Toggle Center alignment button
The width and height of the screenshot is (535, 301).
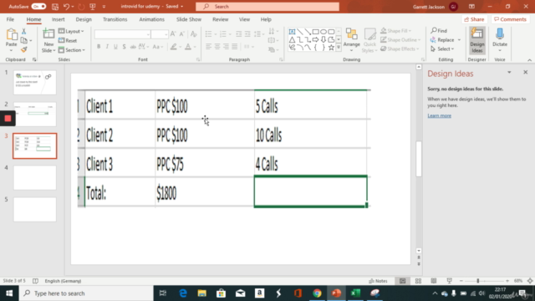[217, 47]
